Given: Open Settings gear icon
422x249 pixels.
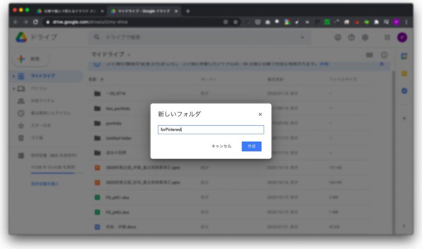Looking at the screenshot, I should point(365,37).
